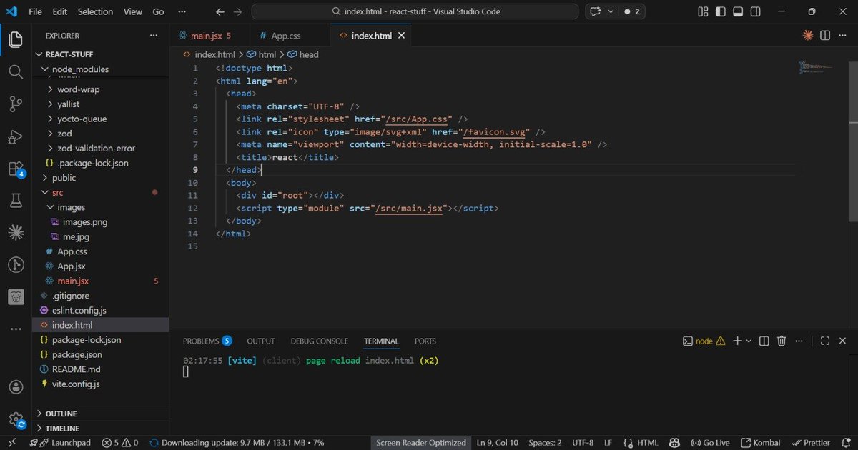
Task: Expand the OUTLINE section
Action: 61,414
